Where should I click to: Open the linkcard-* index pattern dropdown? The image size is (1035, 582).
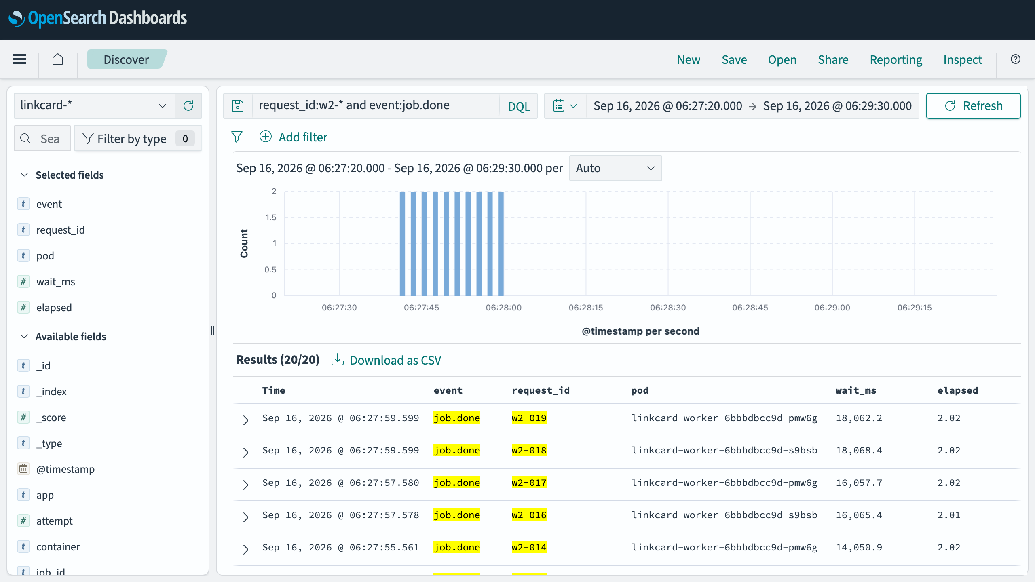(x=95, y=105)
